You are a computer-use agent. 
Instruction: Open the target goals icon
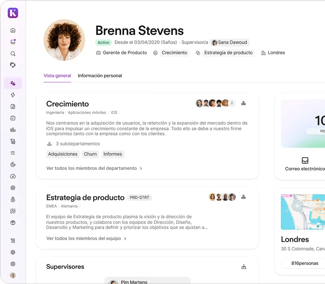(13, 188)
